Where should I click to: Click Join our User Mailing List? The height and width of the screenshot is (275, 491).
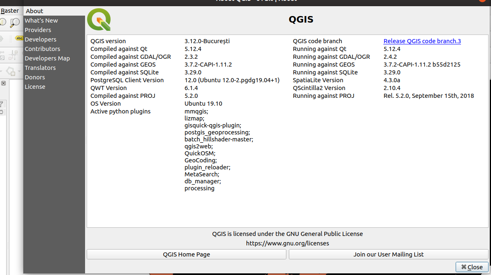coord(388,254)
